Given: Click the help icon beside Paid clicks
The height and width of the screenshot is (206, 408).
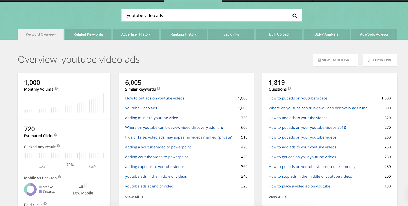Looking at the screenshot, I should (45, 204).
